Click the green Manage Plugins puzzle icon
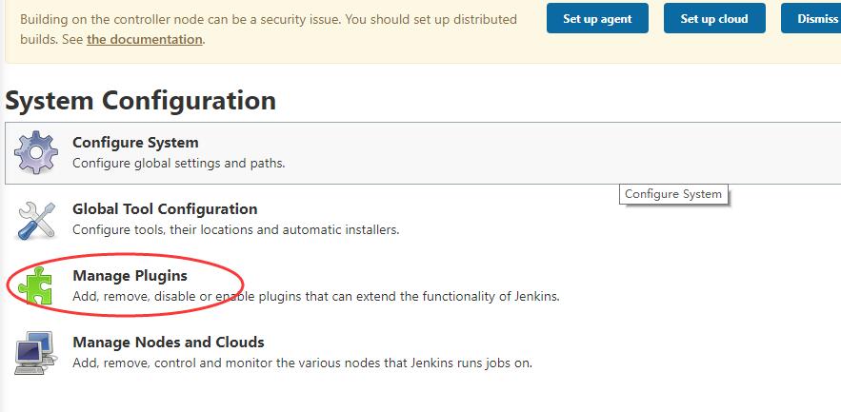The image size is (841, 412). 37,285
